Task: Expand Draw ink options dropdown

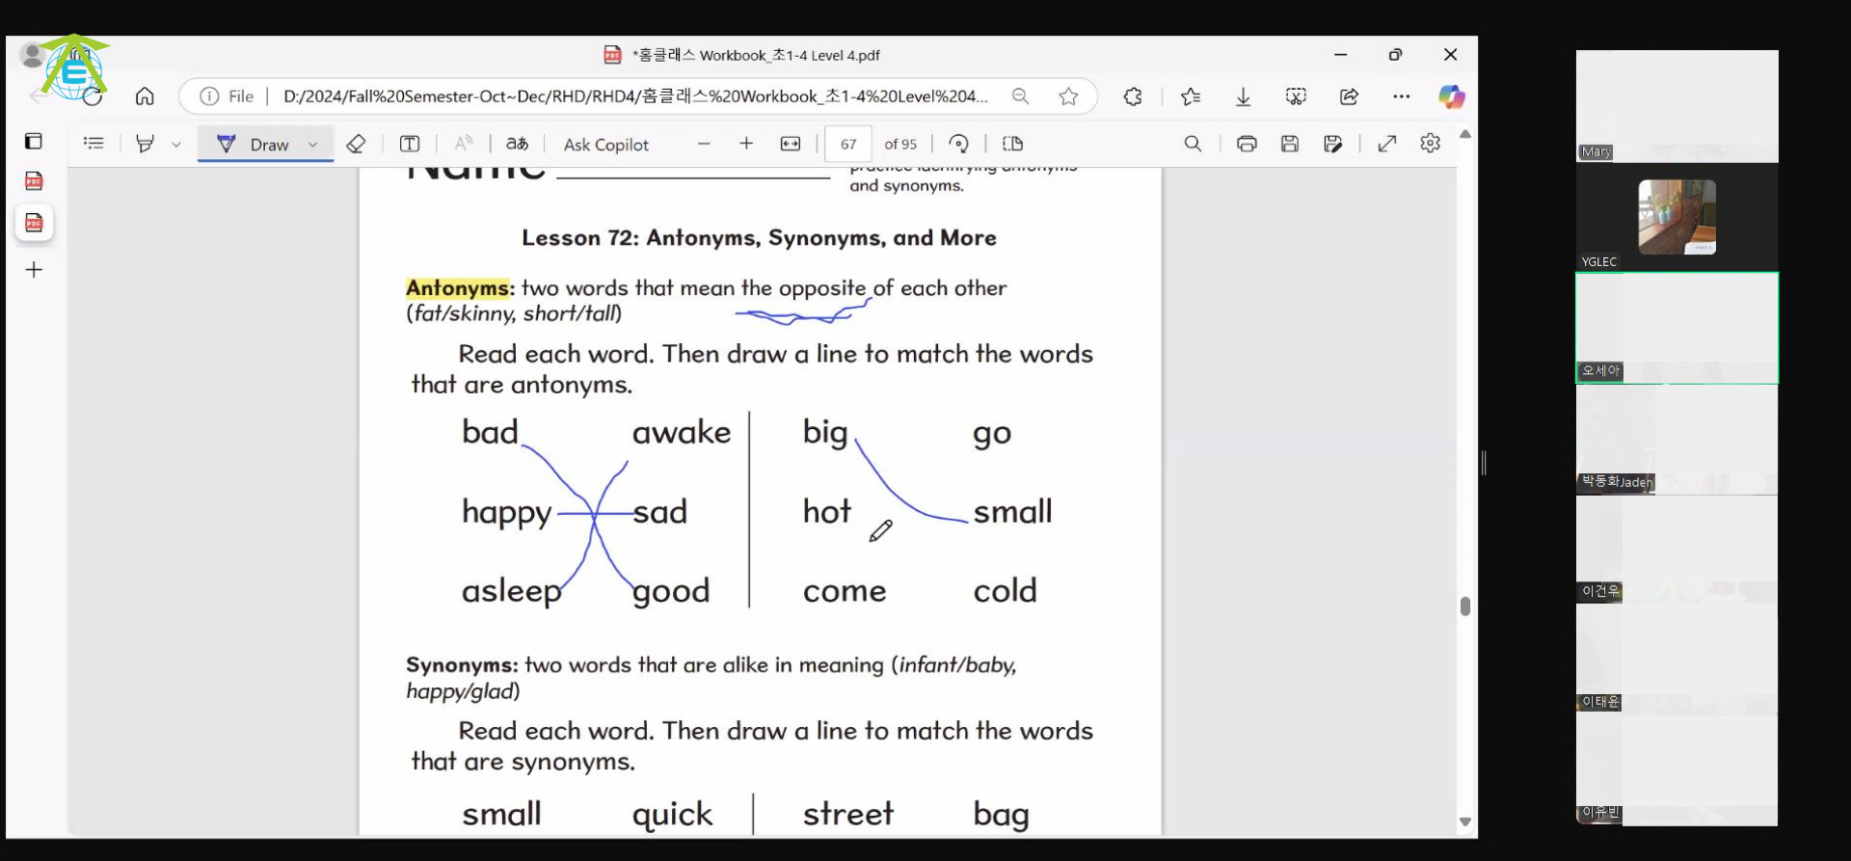Action: pyautogui.click(x=313, y=145)
